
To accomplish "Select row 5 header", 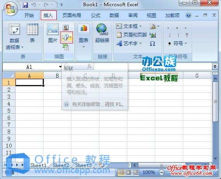I will point(9,111).
